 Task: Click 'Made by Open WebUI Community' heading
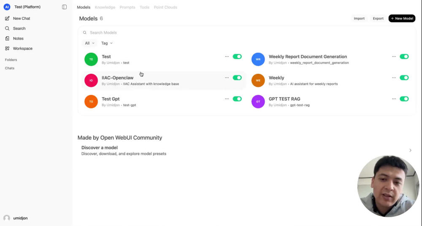pos(120,138)
